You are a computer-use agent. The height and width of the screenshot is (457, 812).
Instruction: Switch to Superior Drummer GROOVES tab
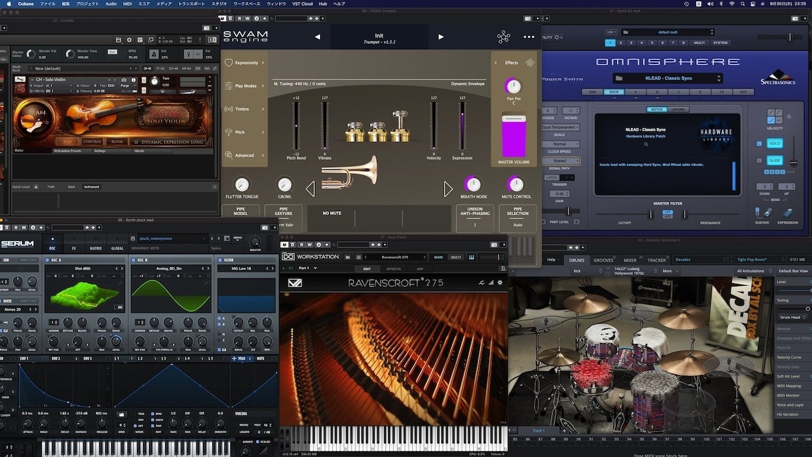tap(604, 260)
